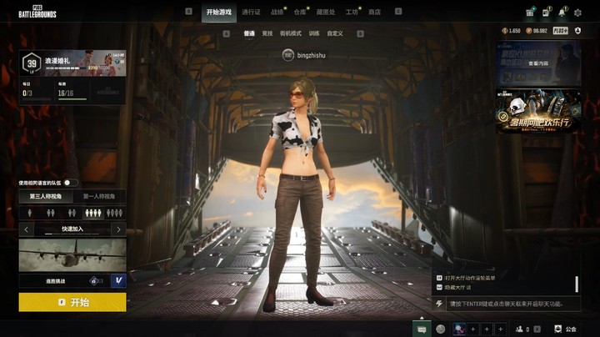The height and width of the screenshot is (337, 600).
Task: Click the lightning quick-chat icon
Action: (x=439, y=304)
